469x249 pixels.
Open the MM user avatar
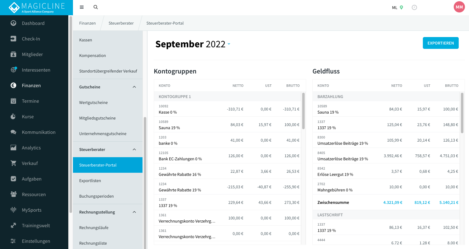tap(459, 7)
